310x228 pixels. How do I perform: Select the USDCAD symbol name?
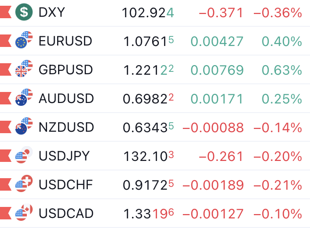click(66, 214)
